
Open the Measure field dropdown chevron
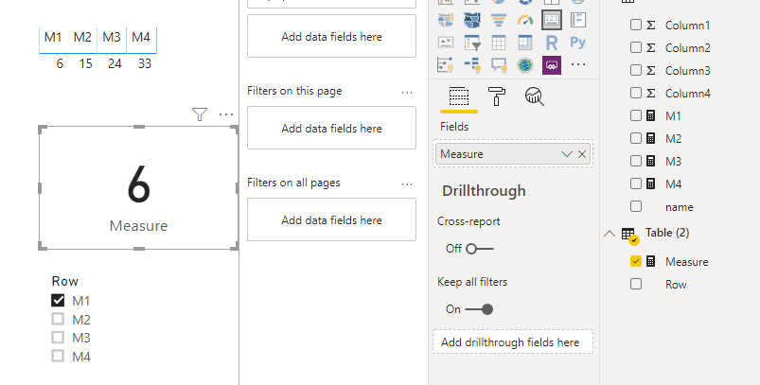click(x=567, y=154)
